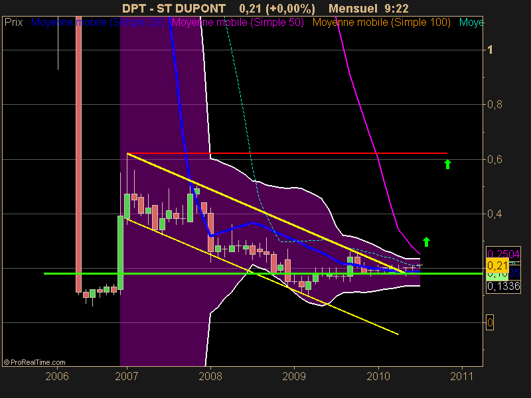Click the chart title 'DPT - ST DUPONT'
Viewport: 531px width, 398px height.
174,9
